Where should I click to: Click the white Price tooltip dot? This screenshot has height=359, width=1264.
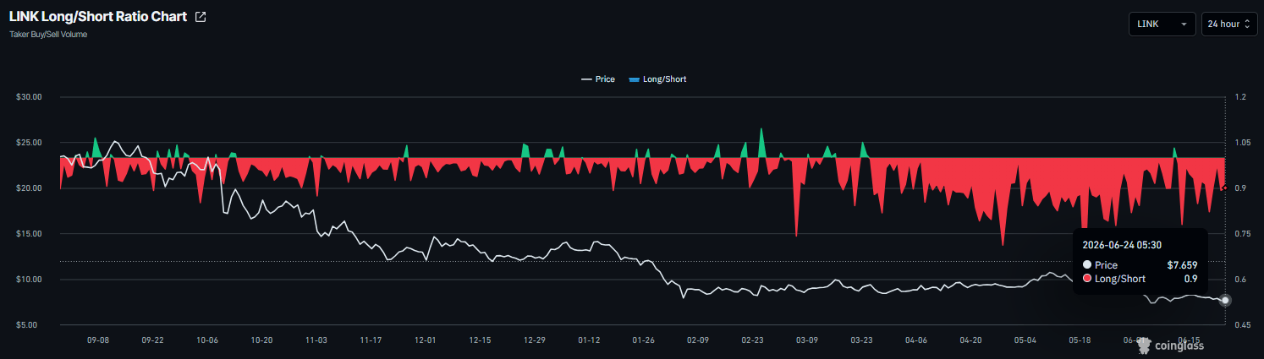1087,264
